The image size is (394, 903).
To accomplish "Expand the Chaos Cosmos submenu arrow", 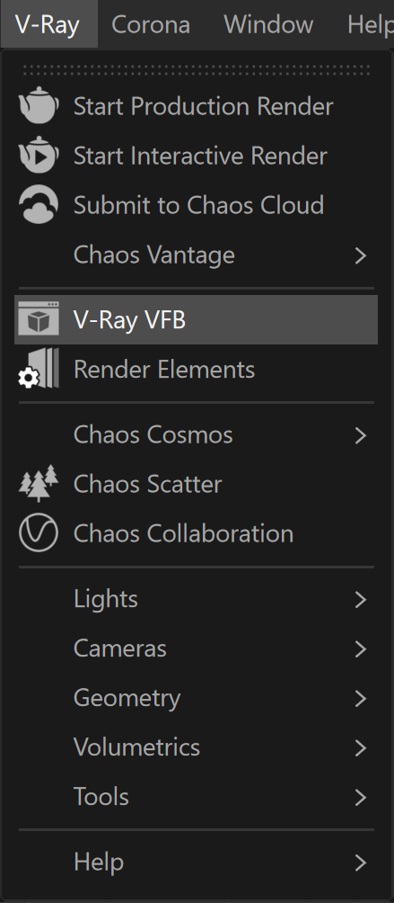I will pos(360,434).
